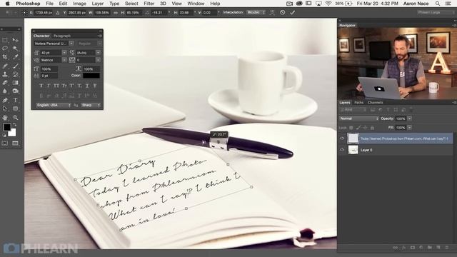
Task: Select the Gradient tool
Action: point(16,83)
